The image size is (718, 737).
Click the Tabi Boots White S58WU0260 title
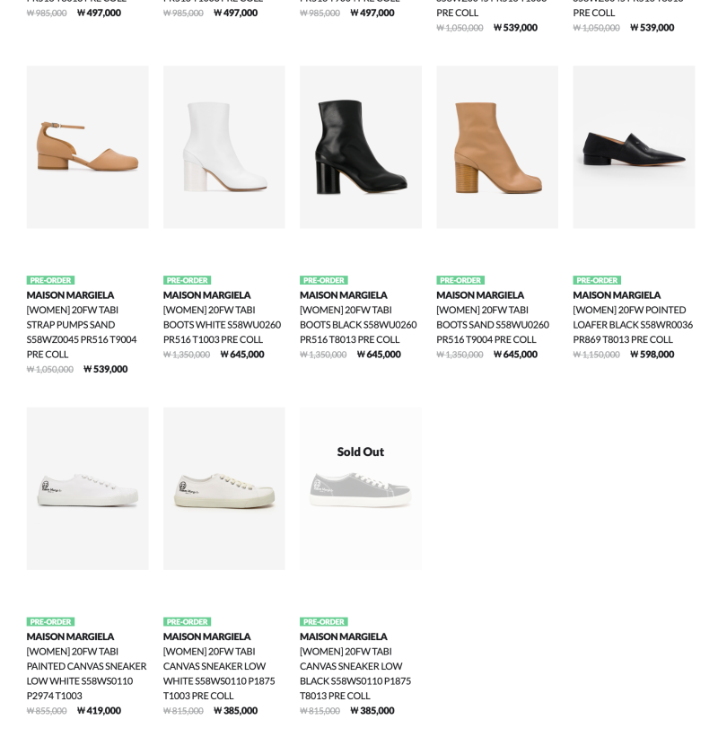(223, 325)
